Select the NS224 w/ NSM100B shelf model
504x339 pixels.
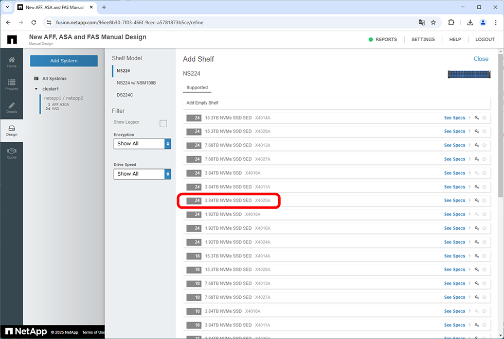click(136, 83)
